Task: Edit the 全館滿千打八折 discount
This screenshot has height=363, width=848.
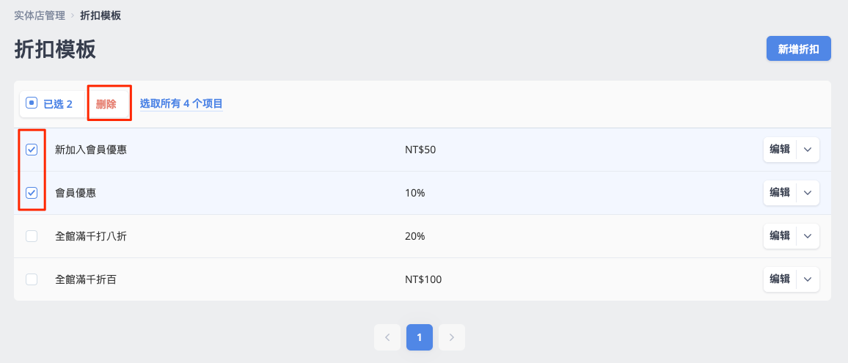Action: click(780, 236)
